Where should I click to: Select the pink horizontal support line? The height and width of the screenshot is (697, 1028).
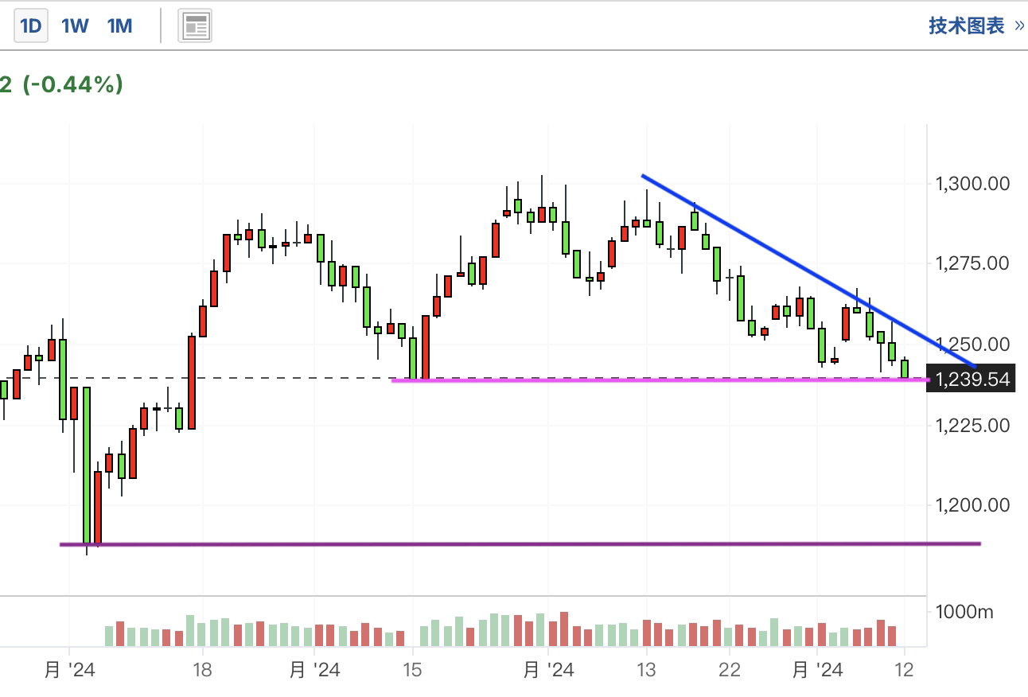(660, 380)
